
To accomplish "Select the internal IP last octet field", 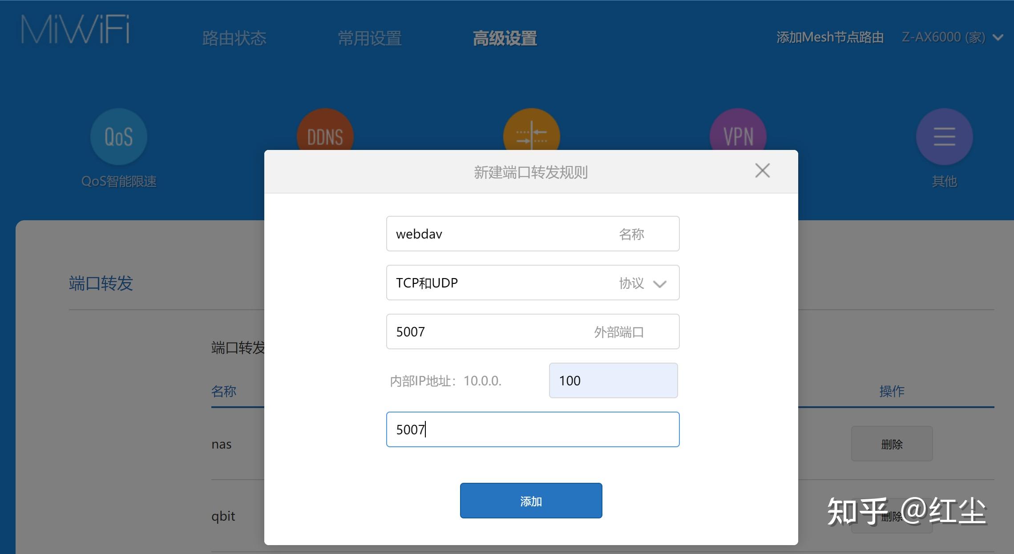I will tap(613, 380).
